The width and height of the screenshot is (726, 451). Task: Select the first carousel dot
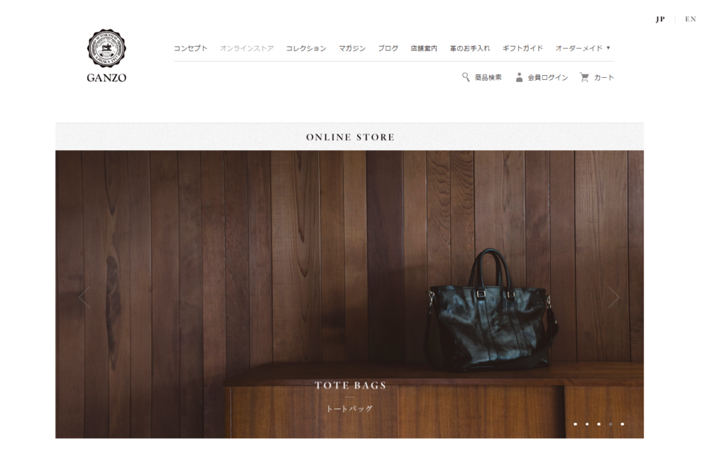[x=576, y=423]
